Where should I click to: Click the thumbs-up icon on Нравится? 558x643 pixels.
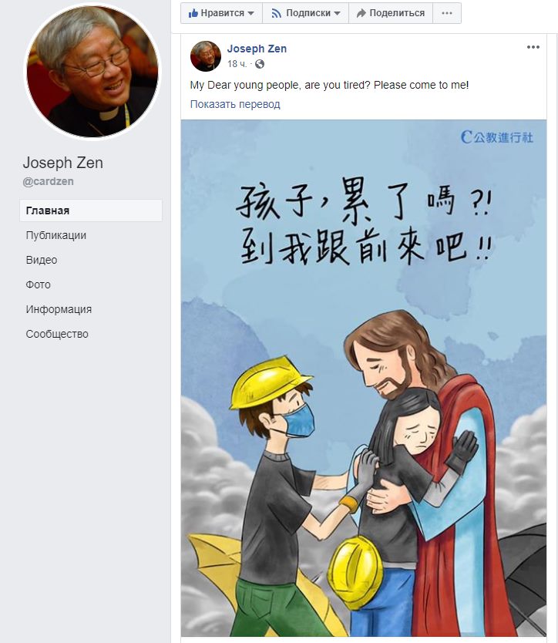pyautogui.click(x=193, y=13)
